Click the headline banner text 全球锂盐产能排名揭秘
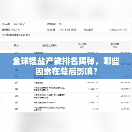 click(54, 61)
